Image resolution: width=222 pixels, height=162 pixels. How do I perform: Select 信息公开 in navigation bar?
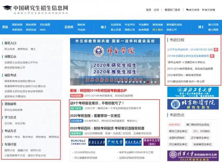(172, 30)
